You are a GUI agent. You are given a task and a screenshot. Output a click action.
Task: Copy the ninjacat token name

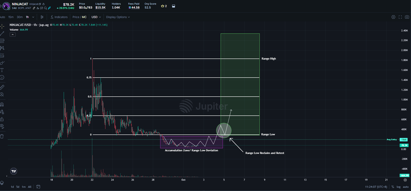pyautogui.click(x=40, y=4)
